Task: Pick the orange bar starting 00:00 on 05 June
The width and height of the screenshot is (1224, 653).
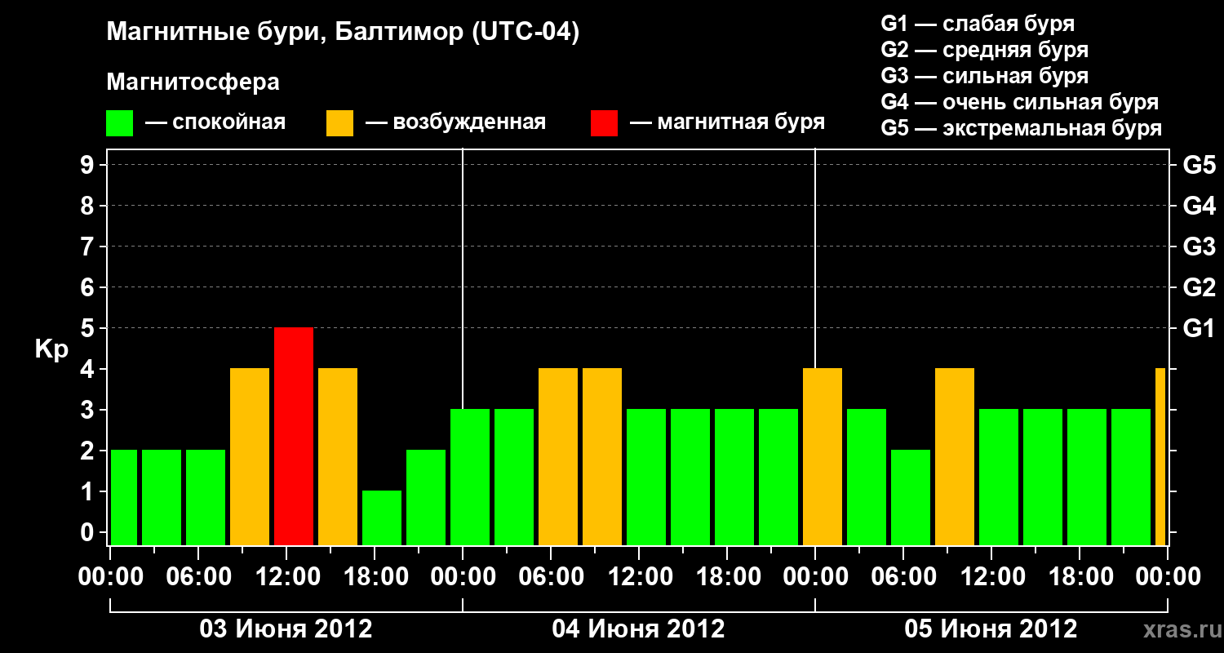Action: point(823,456)
